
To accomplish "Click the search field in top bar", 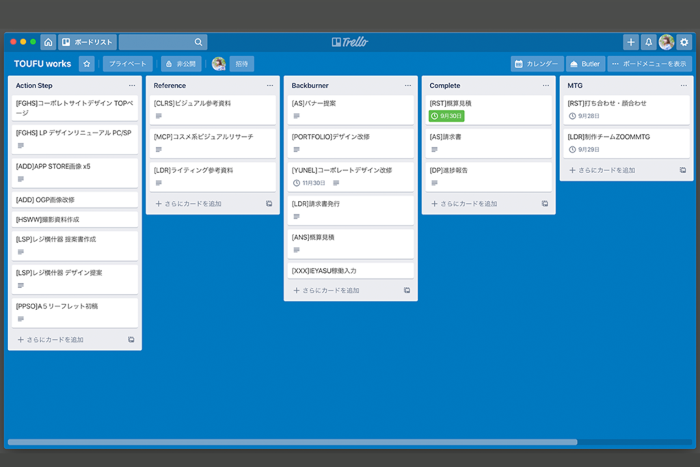I will pos(163,42).
